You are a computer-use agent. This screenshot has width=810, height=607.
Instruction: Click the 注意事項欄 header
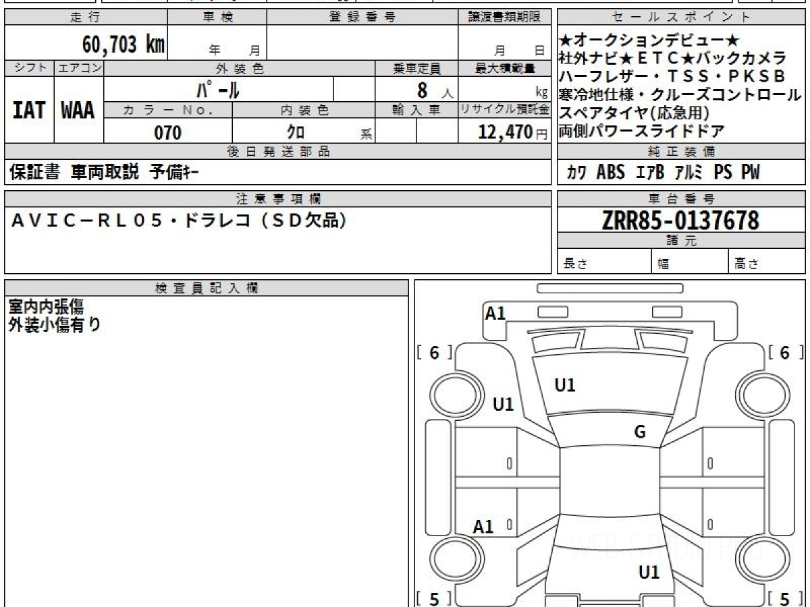278,199
